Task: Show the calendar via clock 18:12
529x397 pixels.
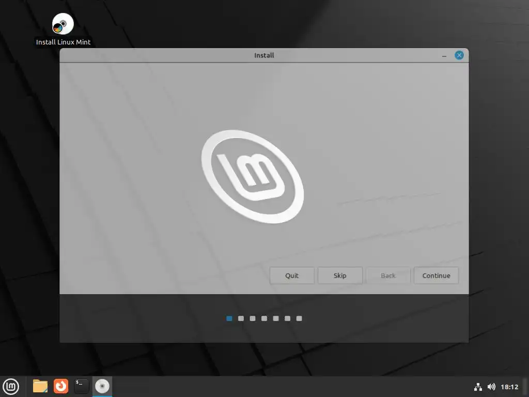Action: [x=509, y=387]
